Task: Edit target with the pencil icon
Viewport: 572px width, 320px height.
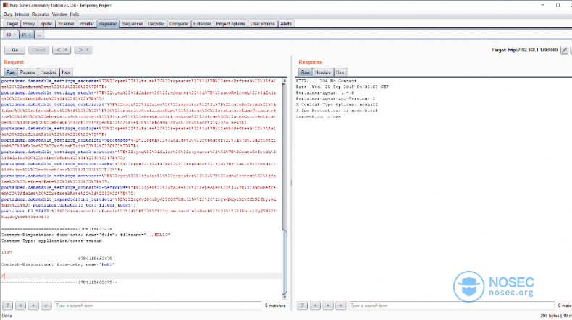Action: tap(564, 50)
